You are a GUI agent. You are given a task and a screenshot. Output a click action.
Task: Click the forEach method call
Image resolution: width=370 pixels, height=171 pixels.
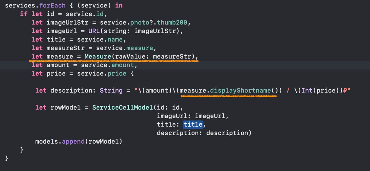(x=53, y=5)
